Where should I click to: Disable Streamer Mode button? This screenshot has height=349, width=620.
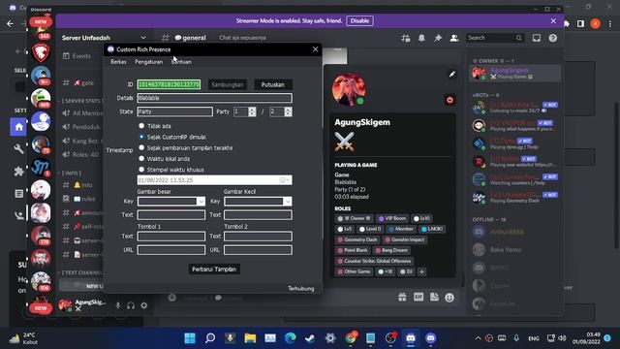pos(359,21)
